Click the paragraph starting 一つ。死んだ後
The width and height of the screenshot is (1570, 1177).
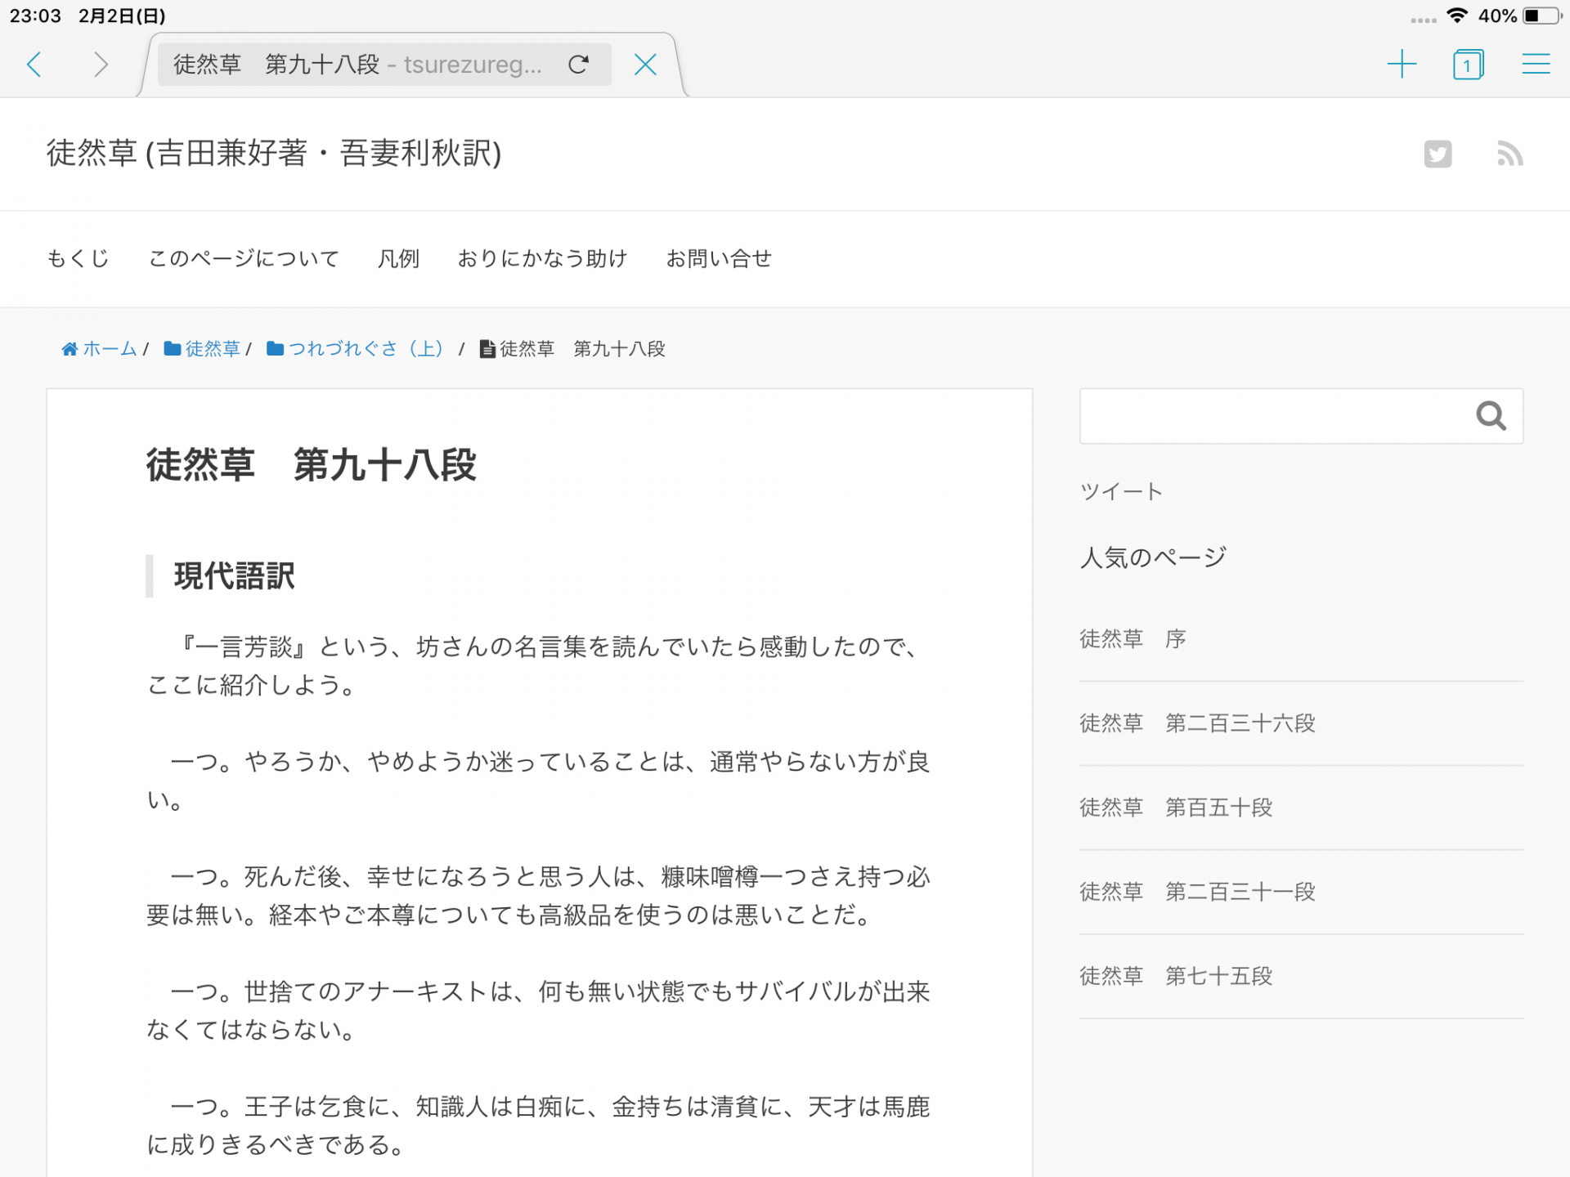tap(539, 896)
